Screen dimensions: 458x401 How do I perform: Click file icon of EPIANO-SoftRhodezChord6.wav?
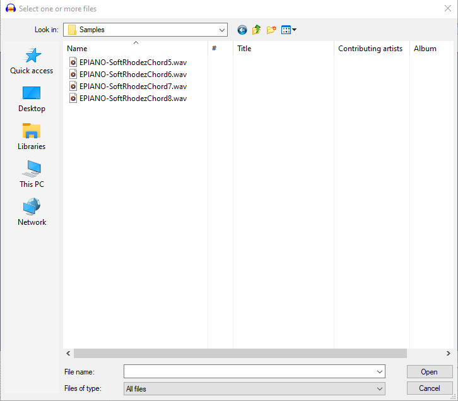pos(73,75)
